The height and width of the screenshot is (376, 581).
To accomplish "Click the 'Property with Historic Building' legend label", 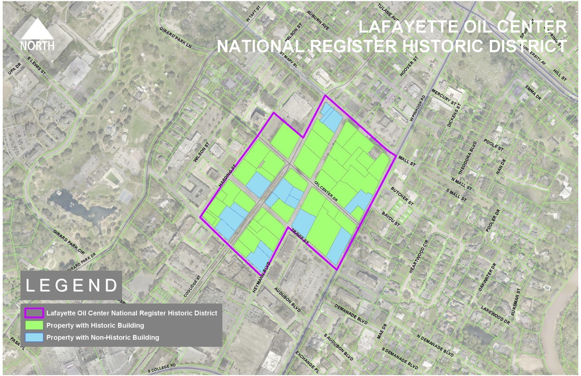I will 95,326.
